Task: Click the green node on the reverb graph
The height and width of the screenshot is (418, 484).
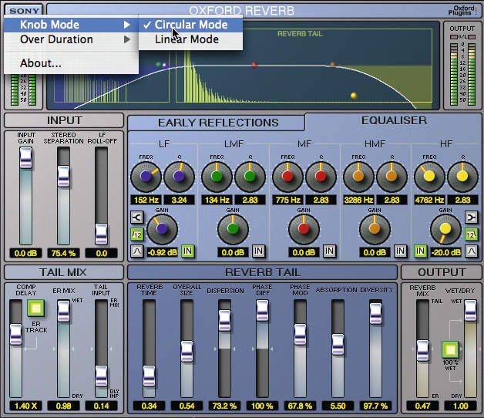Action: click(x=159, y=65)
